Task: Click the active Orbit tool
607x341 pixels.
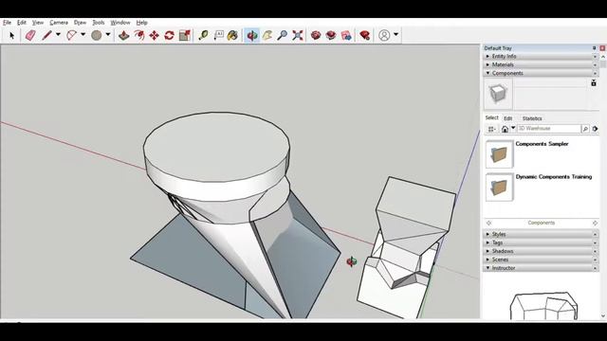Action: (x=252, y=36)
